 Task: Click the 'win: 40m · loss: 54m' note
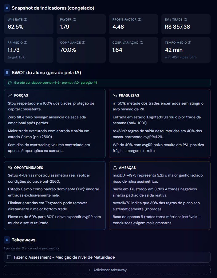(181, 57)
